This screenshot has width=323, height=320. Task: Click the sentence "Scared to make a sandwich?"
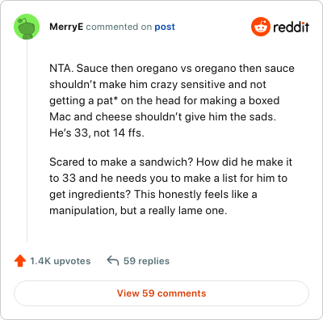point(121,162)
